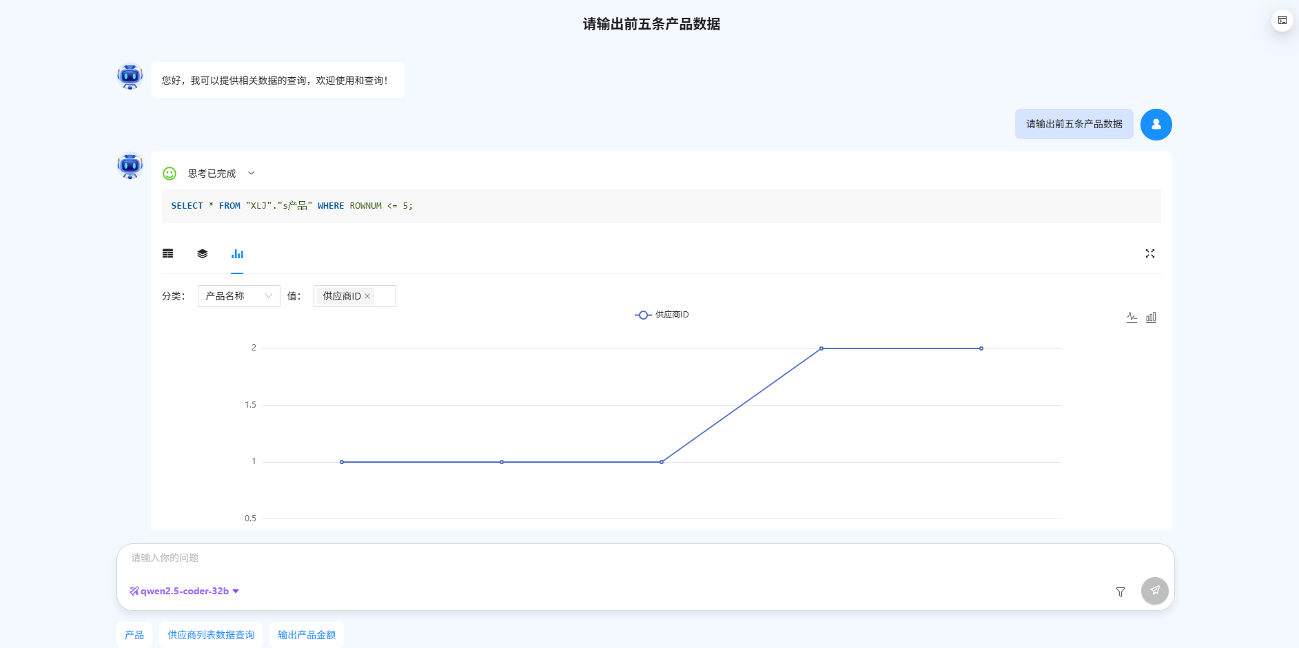Click the fullscreen expand icon

(x=1149, y=253)
